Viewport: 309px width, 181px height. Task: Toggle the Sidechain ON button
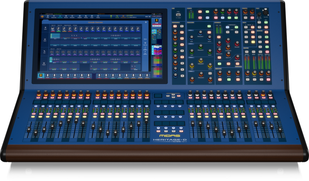pyautogui.click(x=219, y=64)
